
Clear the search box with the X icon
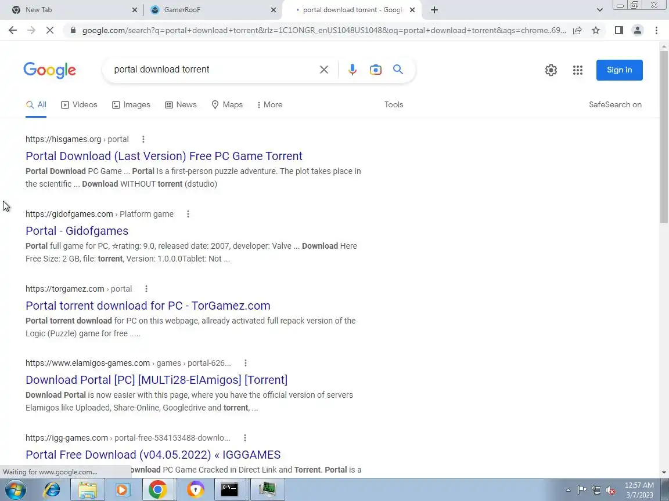[324, 70]
